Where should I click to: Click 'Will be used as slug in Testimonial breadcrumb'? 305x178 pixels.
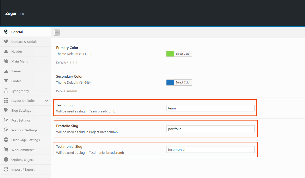(x=90, y=153)
